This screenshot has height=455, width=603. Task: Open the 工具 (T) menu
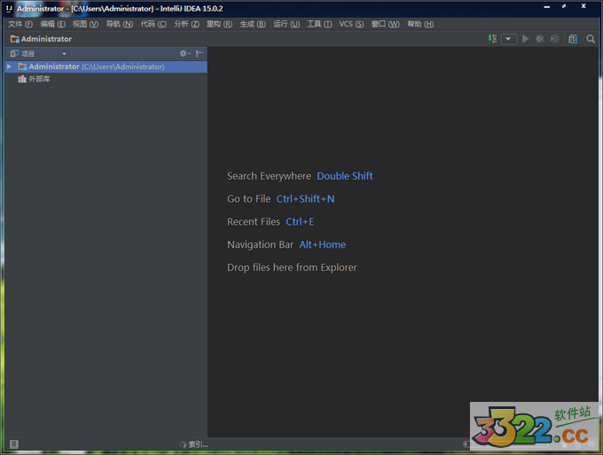point(319,24)
